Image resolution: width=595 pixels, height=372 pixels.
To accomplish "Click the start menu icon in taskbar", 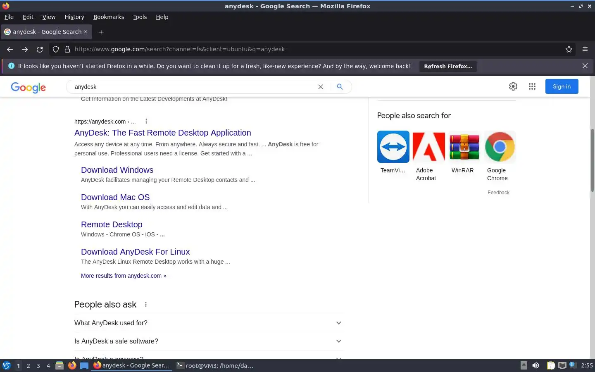I will 7,365.
